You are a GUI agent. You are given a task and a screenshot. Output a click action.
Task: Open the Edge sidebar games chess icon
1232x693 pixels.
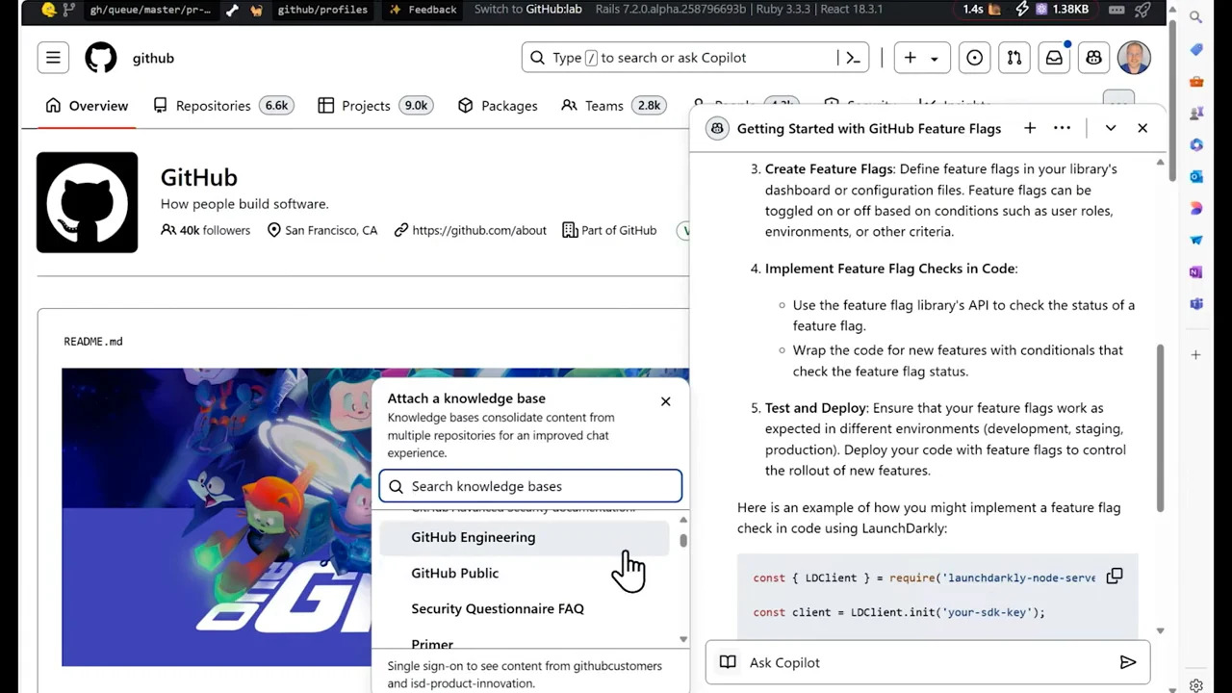[1196, 114]
